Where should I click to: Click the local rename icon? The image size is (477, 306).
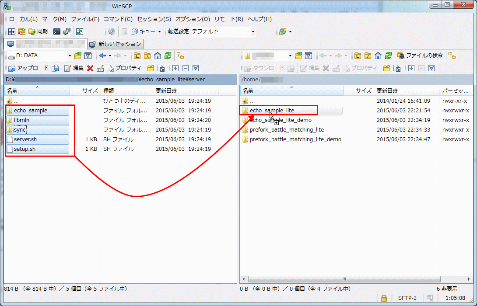coord(100,68)
